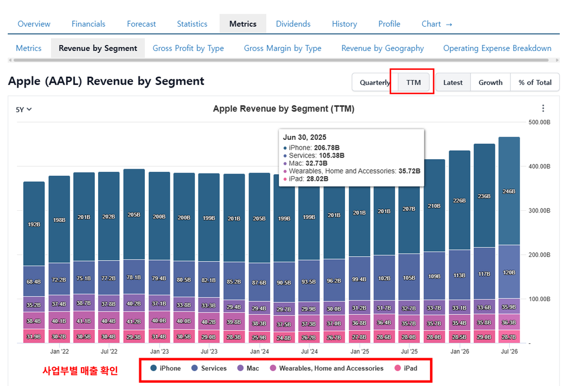The width and height of the screenshot is (568, 386).
Task: Select the top-level Metrics tab
Action: (x=243, y=24)
